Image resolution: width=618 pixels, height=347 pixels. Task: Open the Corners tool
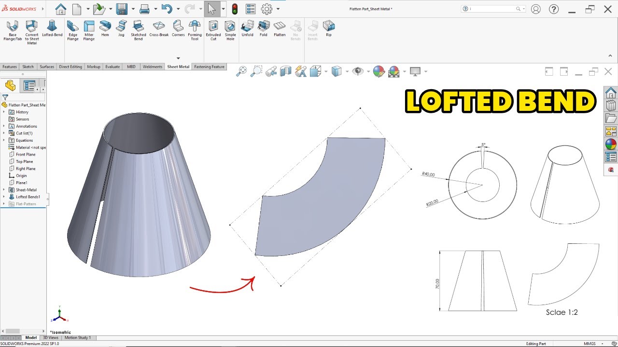(x=178, y=29)
